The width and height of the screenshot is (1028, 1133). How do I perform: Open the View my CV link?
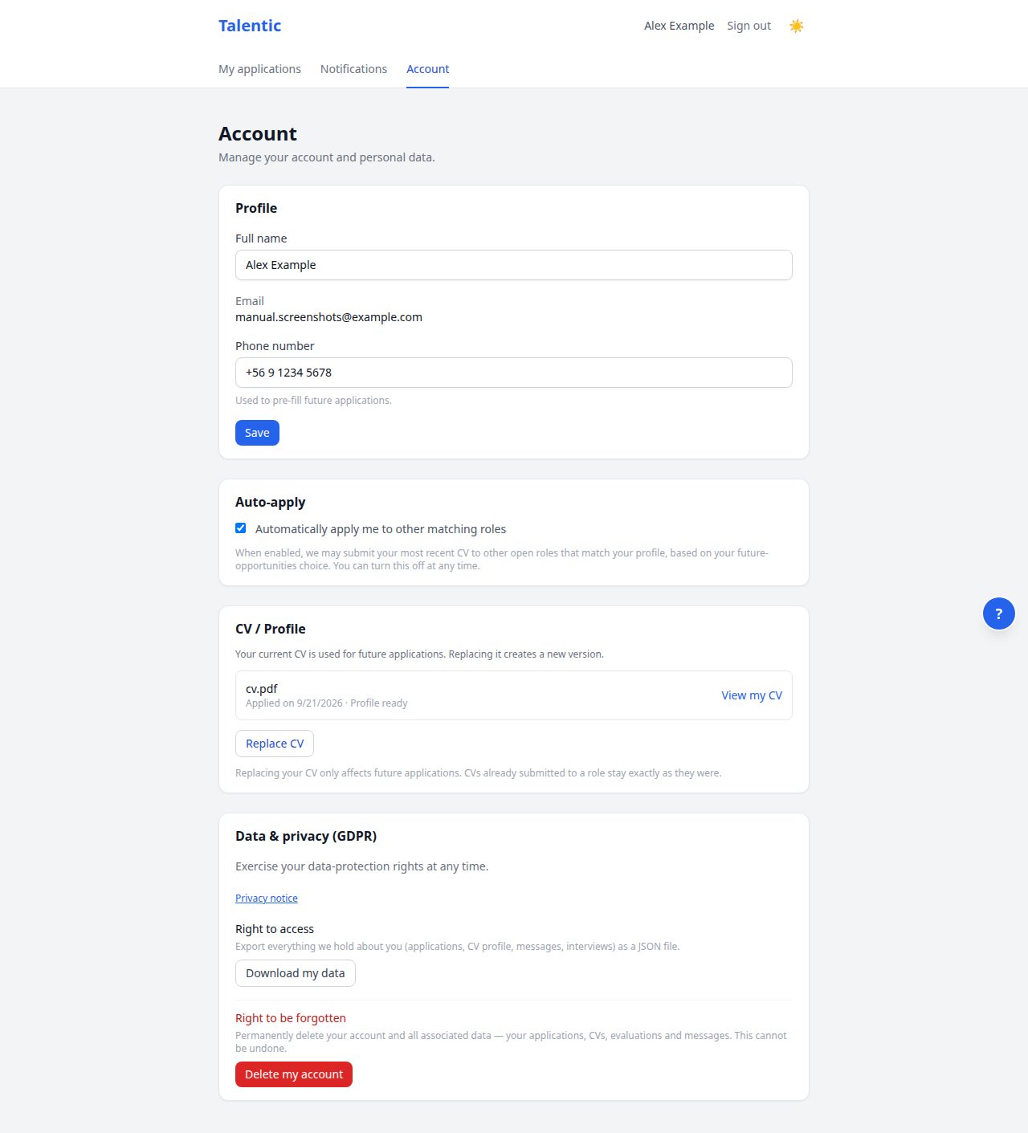click(752, 695)
